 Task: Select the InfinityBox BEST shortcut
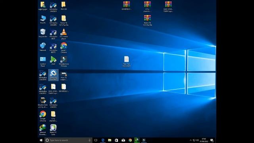tap(53, 34)
